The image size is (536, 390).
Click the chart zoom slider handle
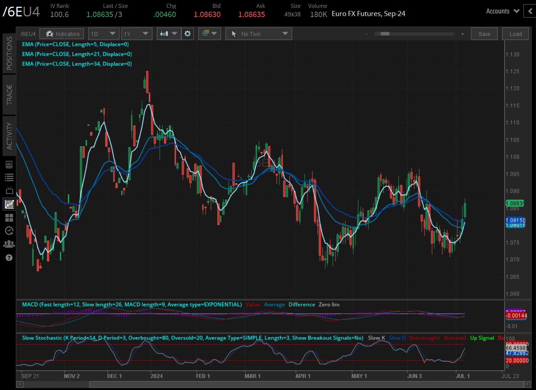click(385, 34)
